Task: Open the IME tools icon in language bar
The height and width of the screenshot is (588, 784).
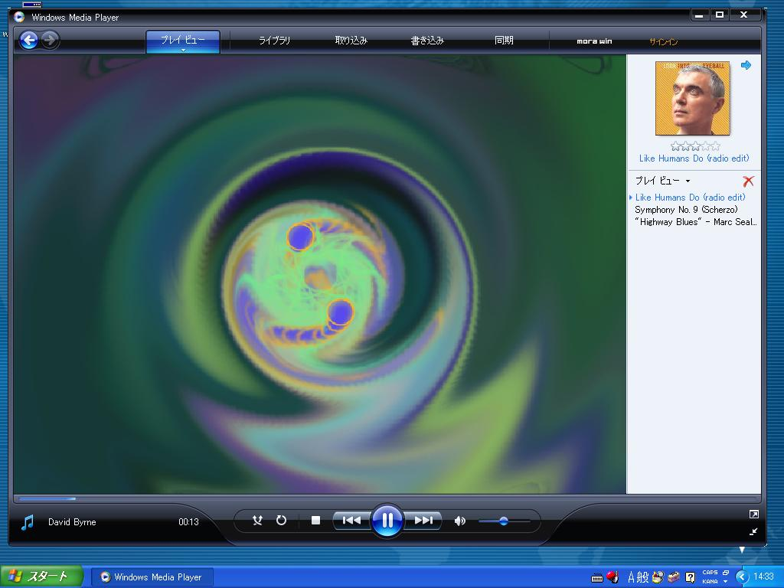Action: pos(674,577)
